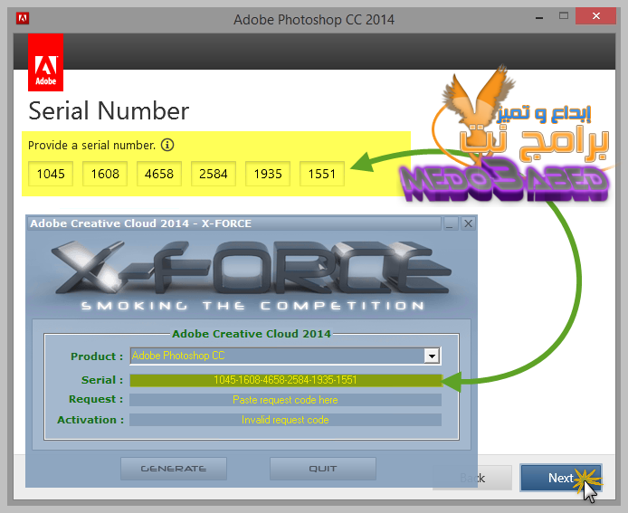Screen dimensions: 628x513
Task: Click the 'Activation :' label
Action: pyautogui.click(x=90, y=420)
